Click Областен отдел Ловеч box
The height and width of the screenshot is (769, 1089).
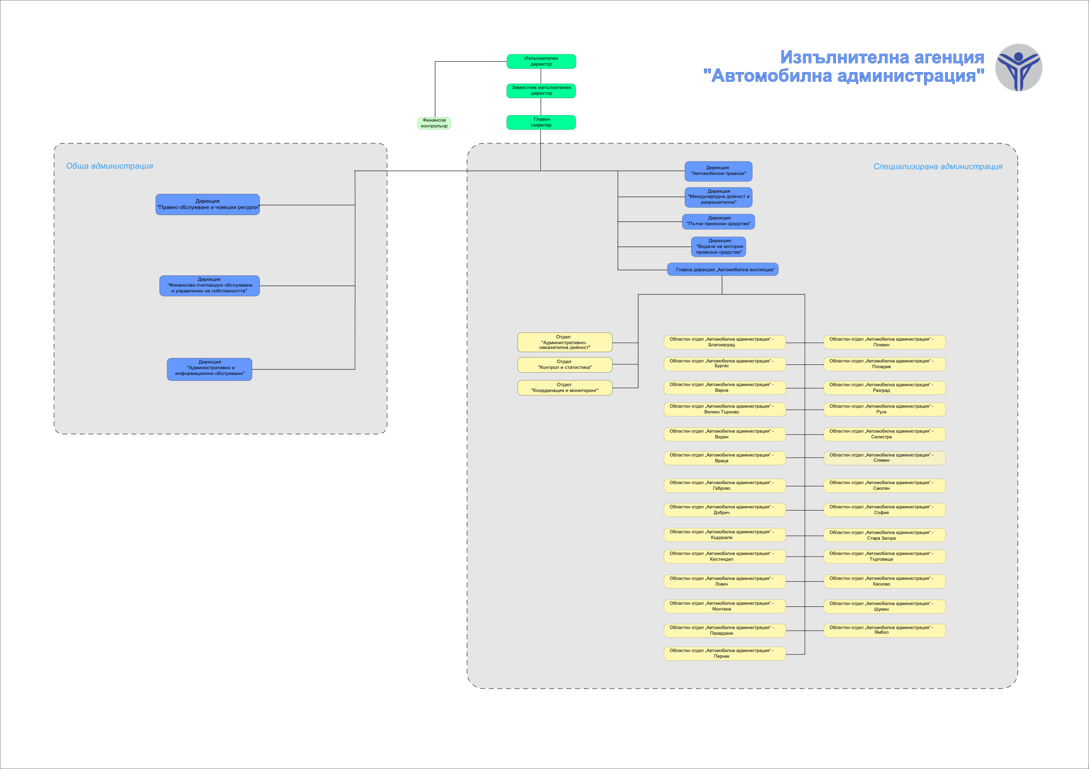pos(725,581)
